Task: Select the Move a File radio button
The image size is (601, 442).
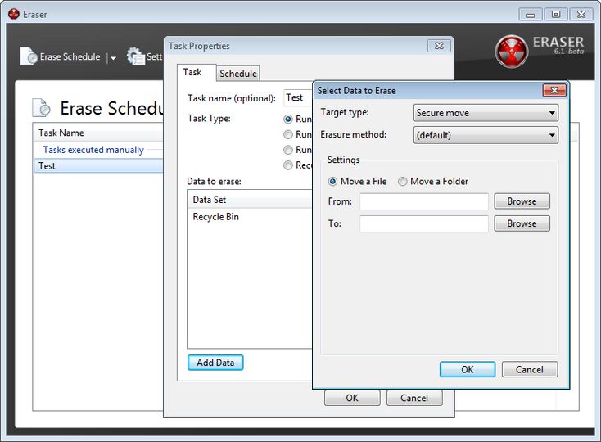Action: click(332, 182)
